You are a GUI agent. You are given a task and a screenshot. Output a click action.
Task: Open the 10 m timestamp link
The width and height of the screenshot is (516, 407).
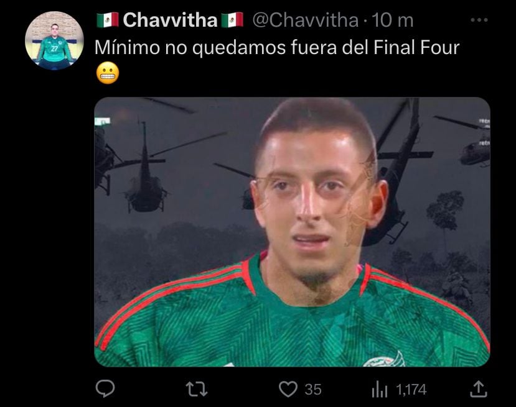[x=392, y=21]
